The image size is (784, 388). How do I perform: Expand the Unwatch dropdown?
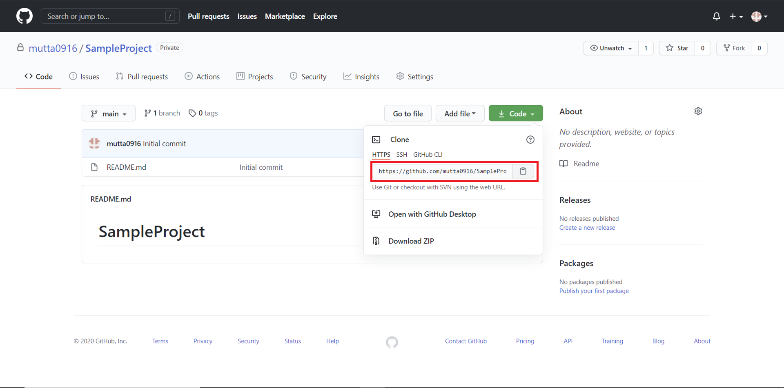pos(611,48)
